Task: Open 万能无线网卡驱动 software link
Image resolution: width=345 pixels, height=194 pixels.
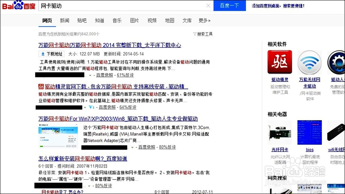Action: pos(309,83)
